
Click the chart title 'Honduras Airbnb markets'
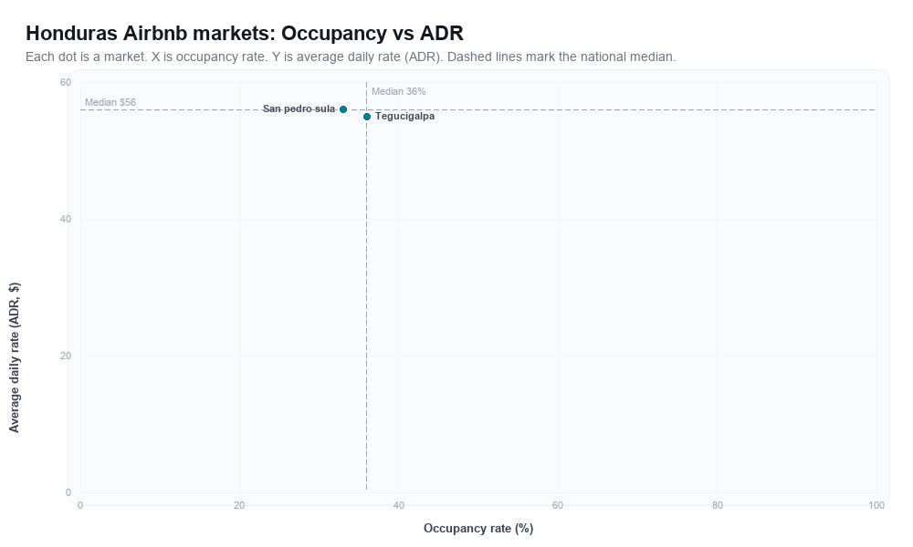(245, 33)
